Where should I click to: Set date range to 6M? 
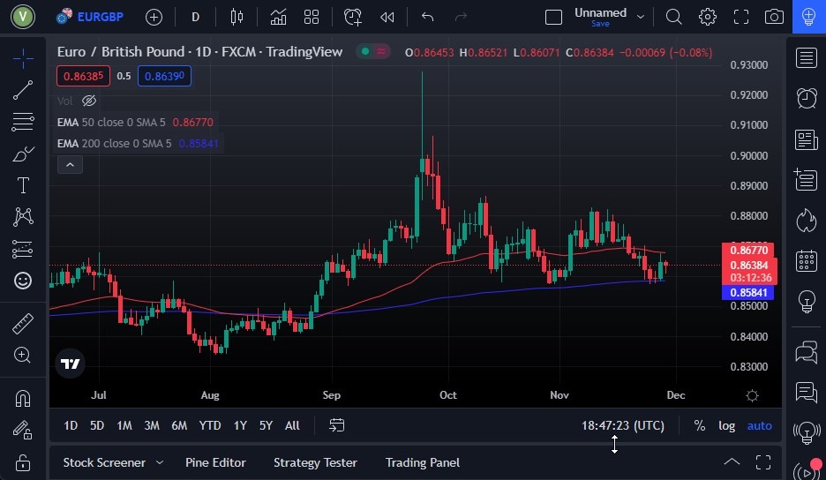point(179,425)
